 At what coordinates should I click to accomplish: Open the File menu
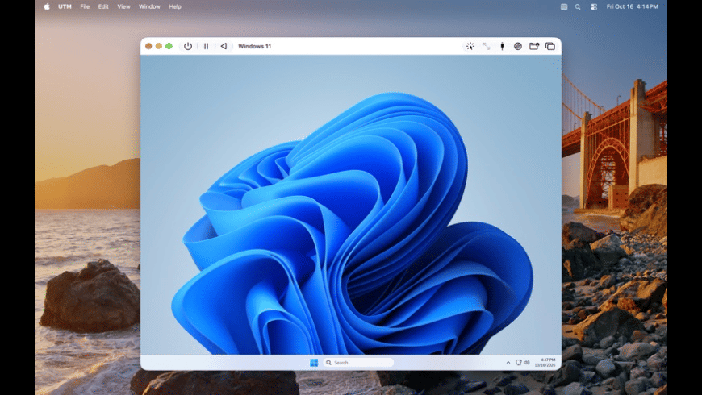pos(85,6)
